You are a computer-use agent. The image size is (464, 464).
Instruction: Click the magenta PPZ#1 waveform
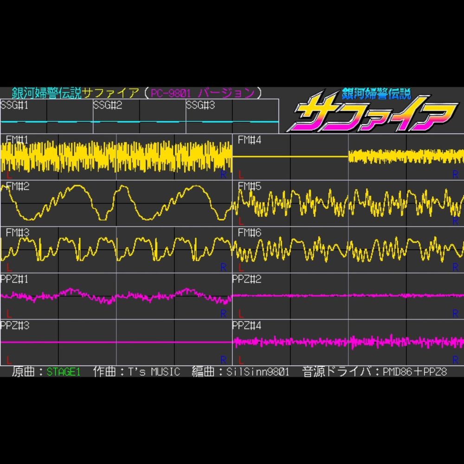click(x=116, y=296)
